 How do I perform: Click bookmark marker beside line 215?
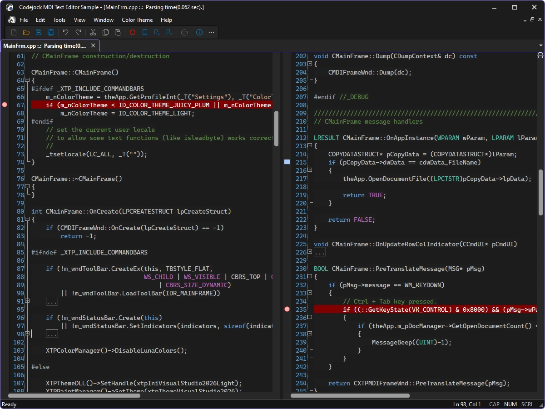pyautogui.click(x=287, y=162)
